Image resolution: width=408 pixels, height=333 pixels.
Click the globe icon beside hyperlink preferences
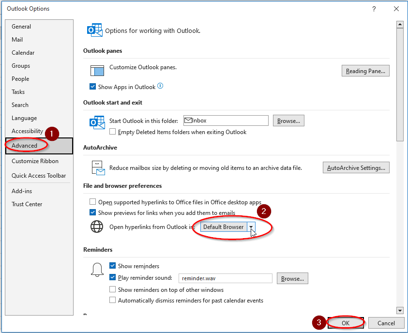coord(97,227)
